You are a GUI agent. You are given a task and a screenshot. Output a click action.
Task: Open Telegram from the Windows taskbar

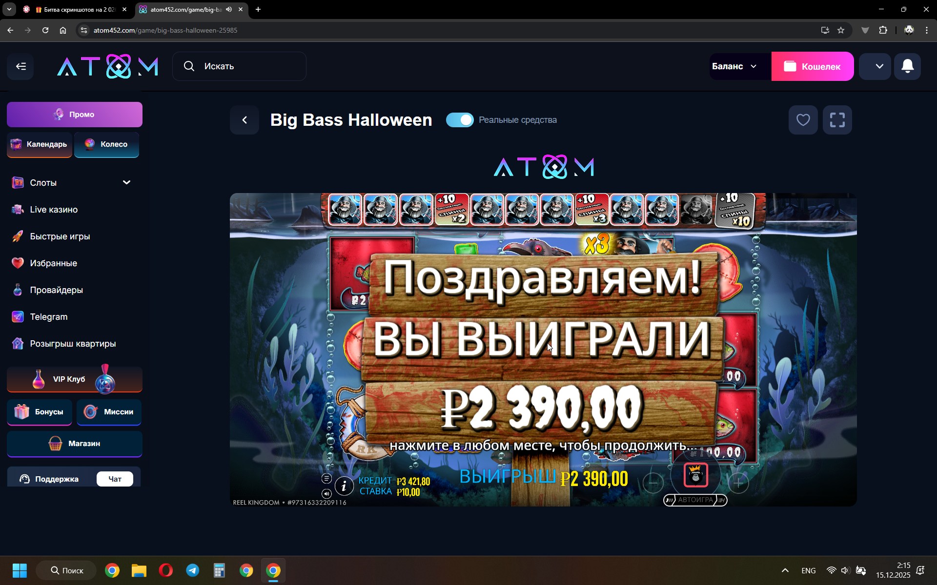pyautogui.click(x=193, y=570)
